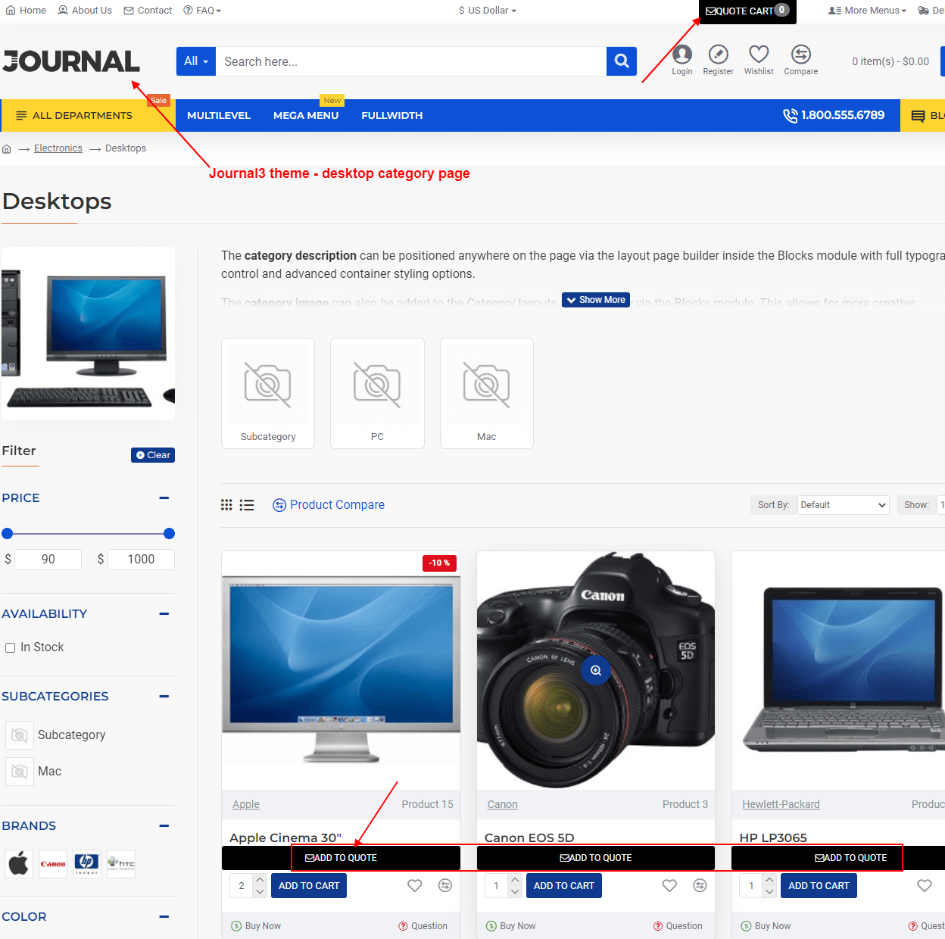The image size is (945, 939).
Task: Go to Home in top bar
Action: tap(26, 11)
